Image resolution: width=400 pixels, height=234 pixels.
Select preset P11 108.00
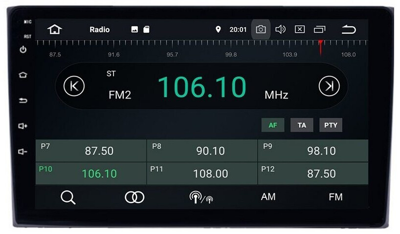point(202,174)
